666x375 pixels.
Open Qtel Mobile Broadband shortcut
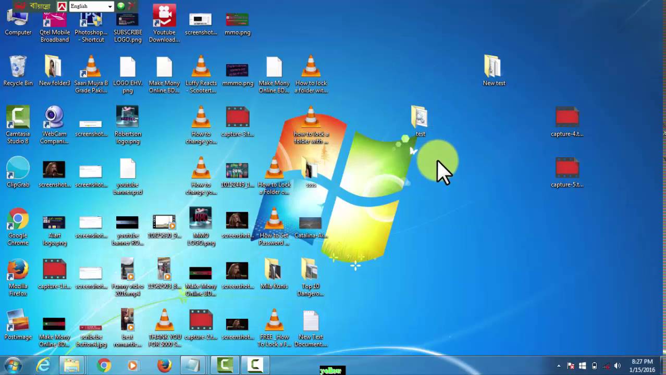54,28
